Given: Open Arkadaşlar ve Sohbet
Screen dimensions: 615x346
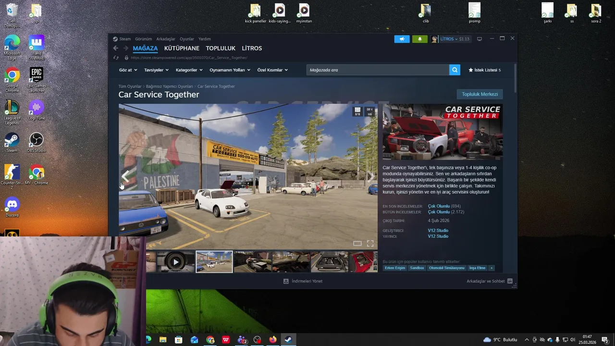Looking at the screenshot, I should [x=489, y=281].
